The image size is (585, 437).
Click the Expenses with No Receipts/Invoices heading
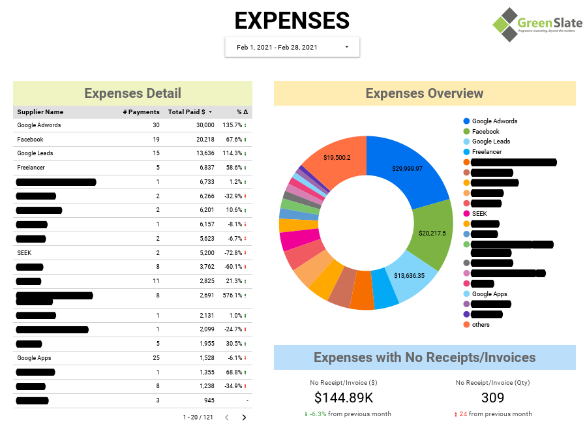pyautogui.click(x=425, y=357)
